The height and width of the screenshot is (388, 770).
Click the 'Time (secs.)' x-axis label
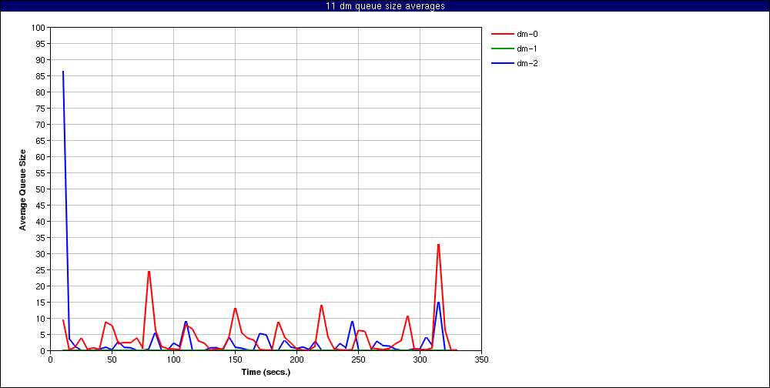tap(266, 372)
